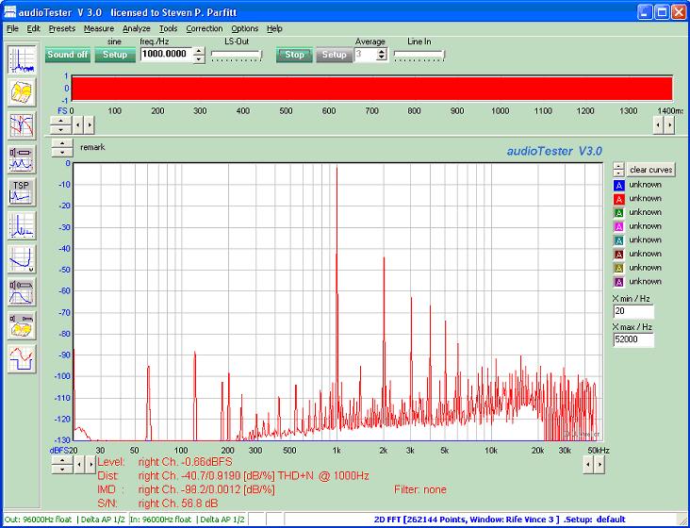This screenshot has width=690, height=528.
Task: Click the spinner left of clear curves
Action: tap(618, 170)
